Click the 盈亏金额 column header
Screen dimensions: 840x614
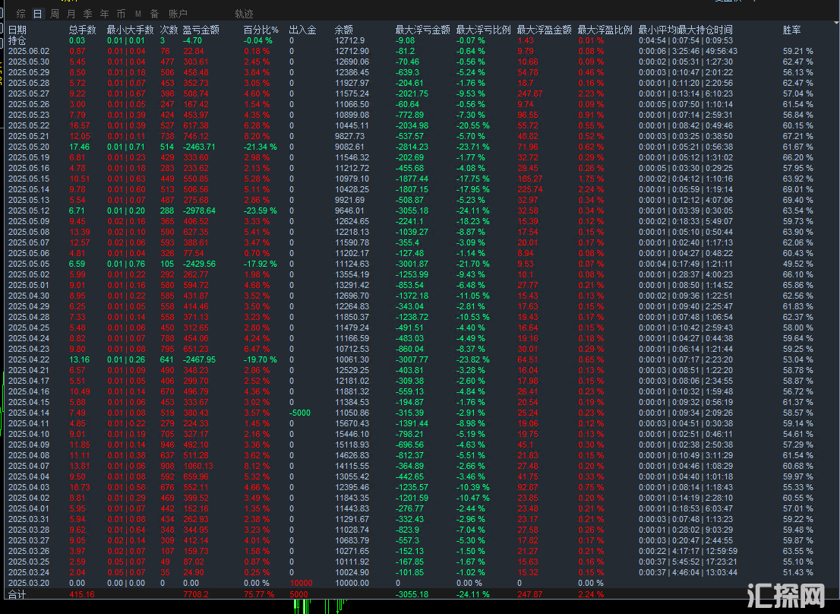tap(201, 30)
